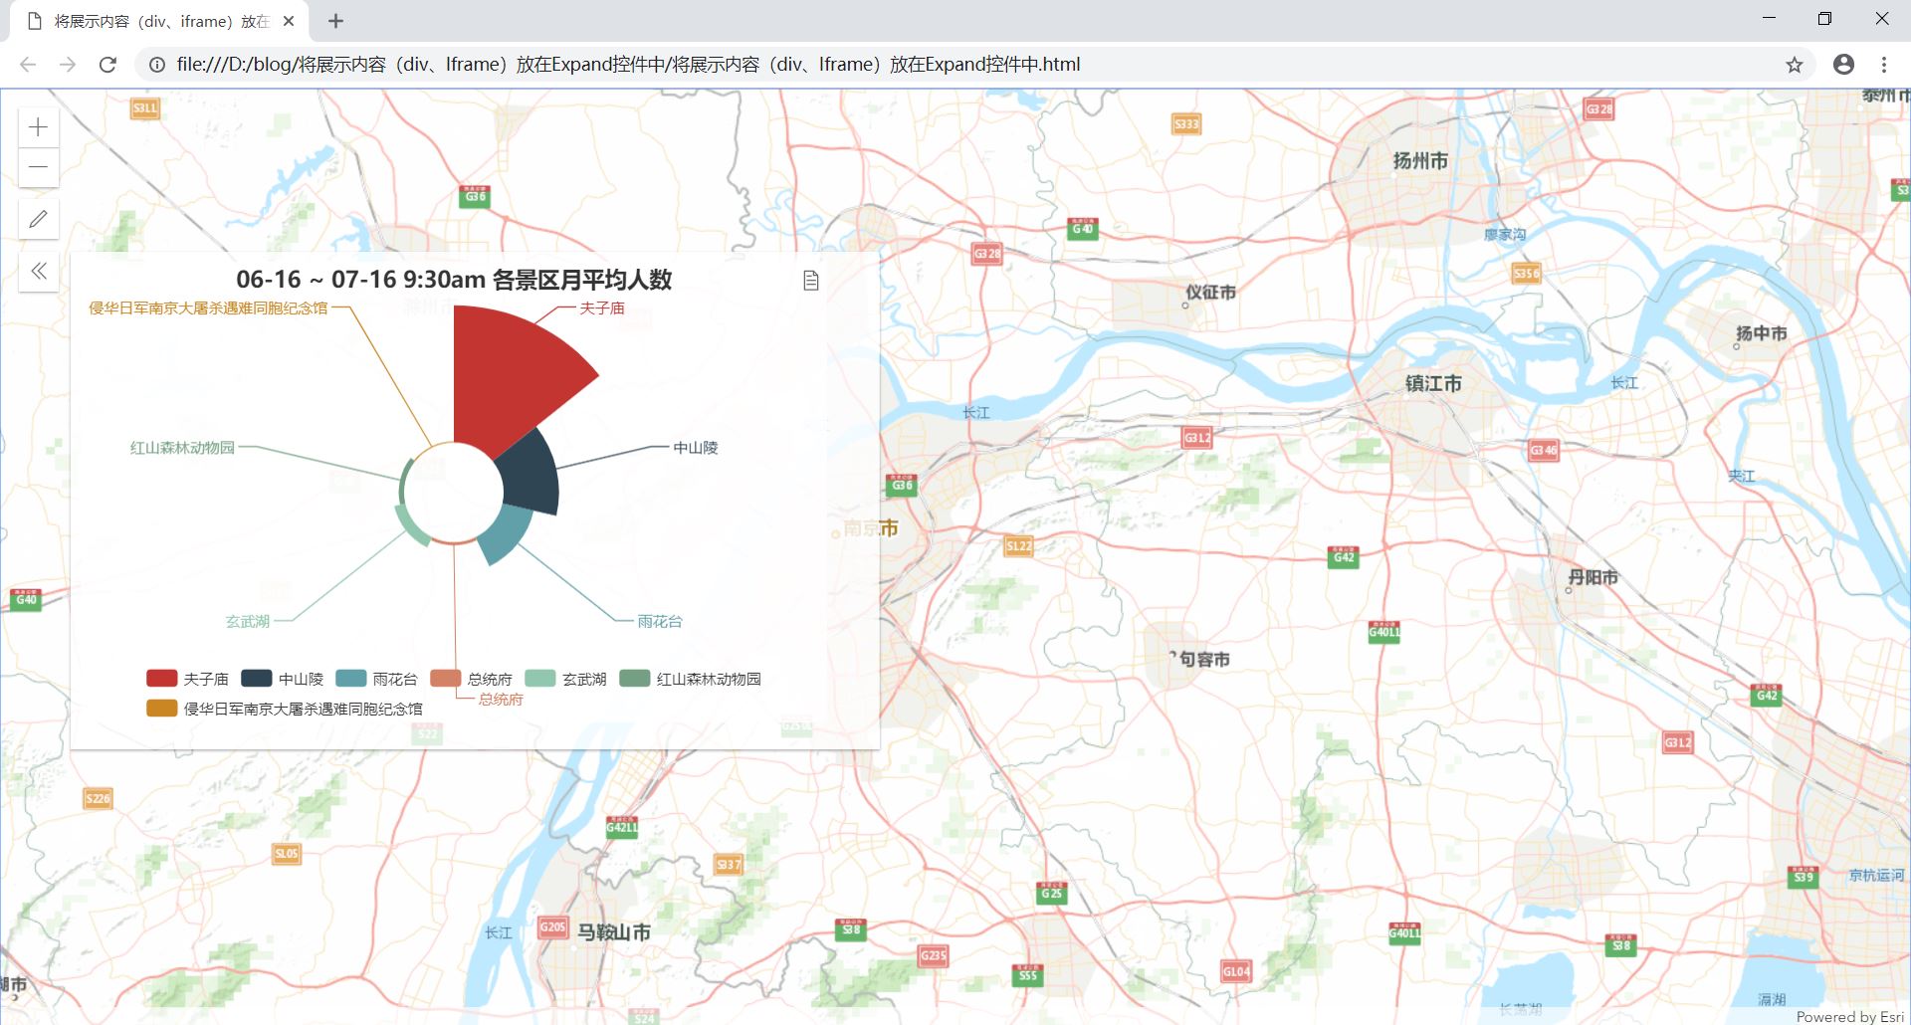Viewport: 1911px width, 1025px height.
Task: Toggle 总统府 legend item
Action: pos(471,679)
